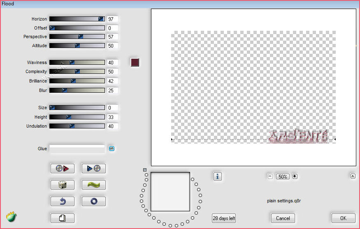Click the blue undo arrow button

click(63, 202)
